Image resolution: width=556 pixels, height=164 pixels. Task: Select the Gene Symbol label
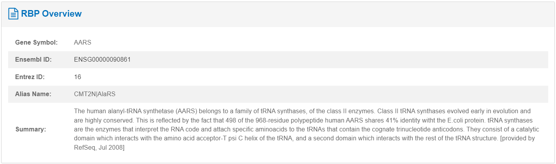37,43
